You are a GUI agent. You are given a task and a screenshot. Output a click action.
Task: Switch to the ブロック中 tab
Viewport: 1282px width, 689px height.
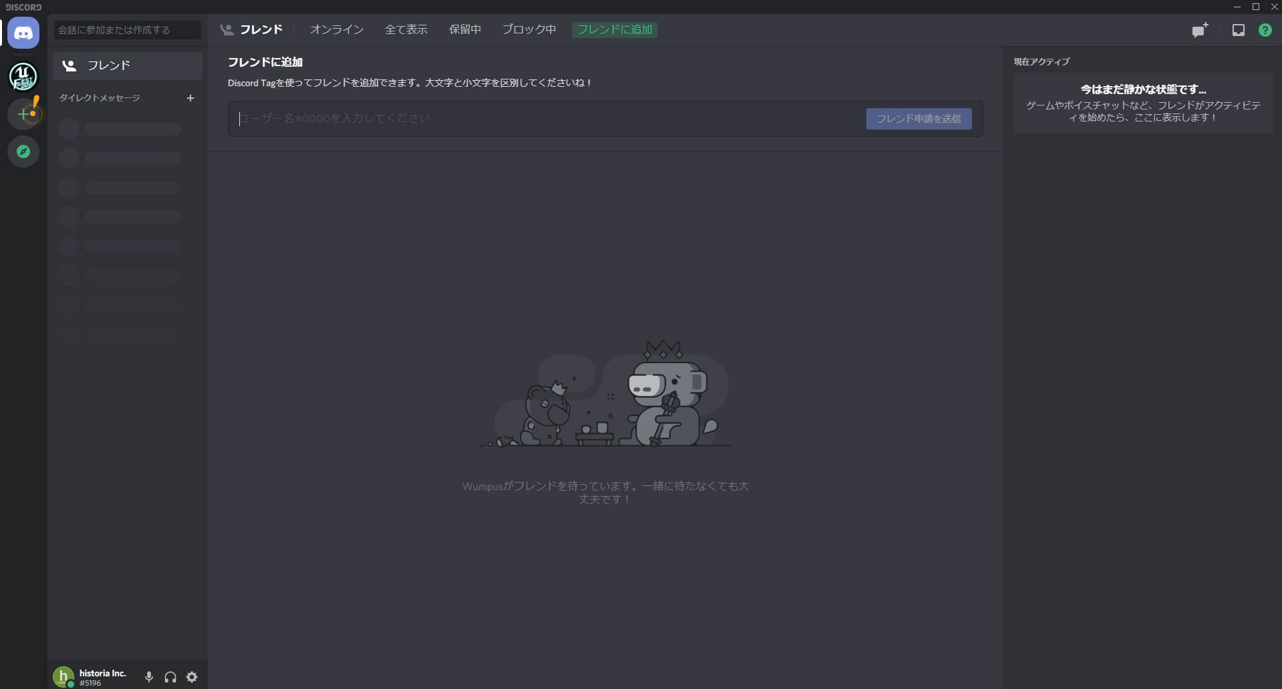coord(529,29)
